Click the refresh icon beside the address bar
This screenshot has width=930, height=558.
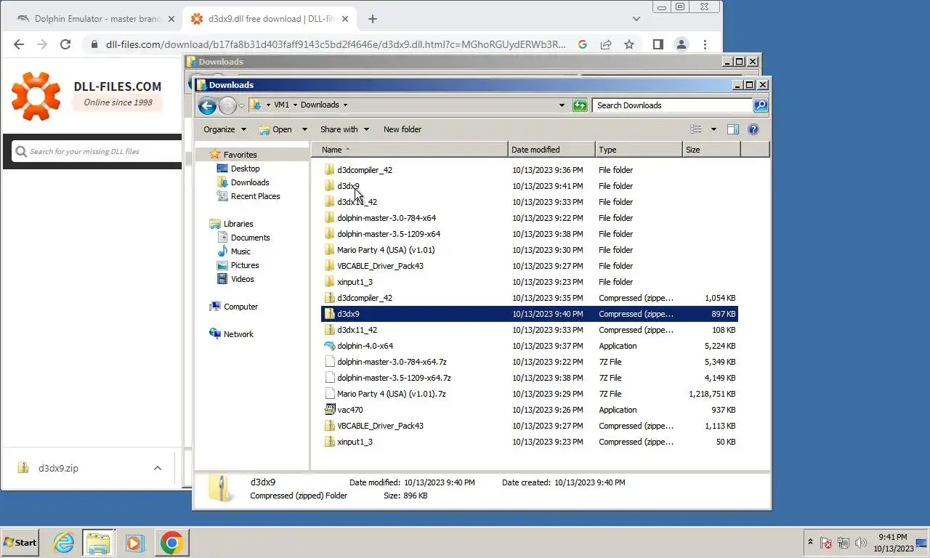(580, 105)
